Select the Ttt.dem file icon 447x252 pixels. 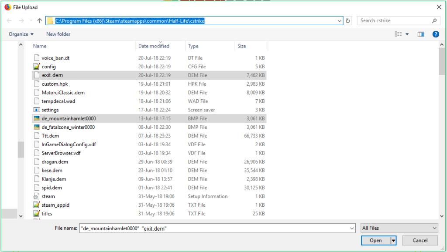click(x=37, y=135)
